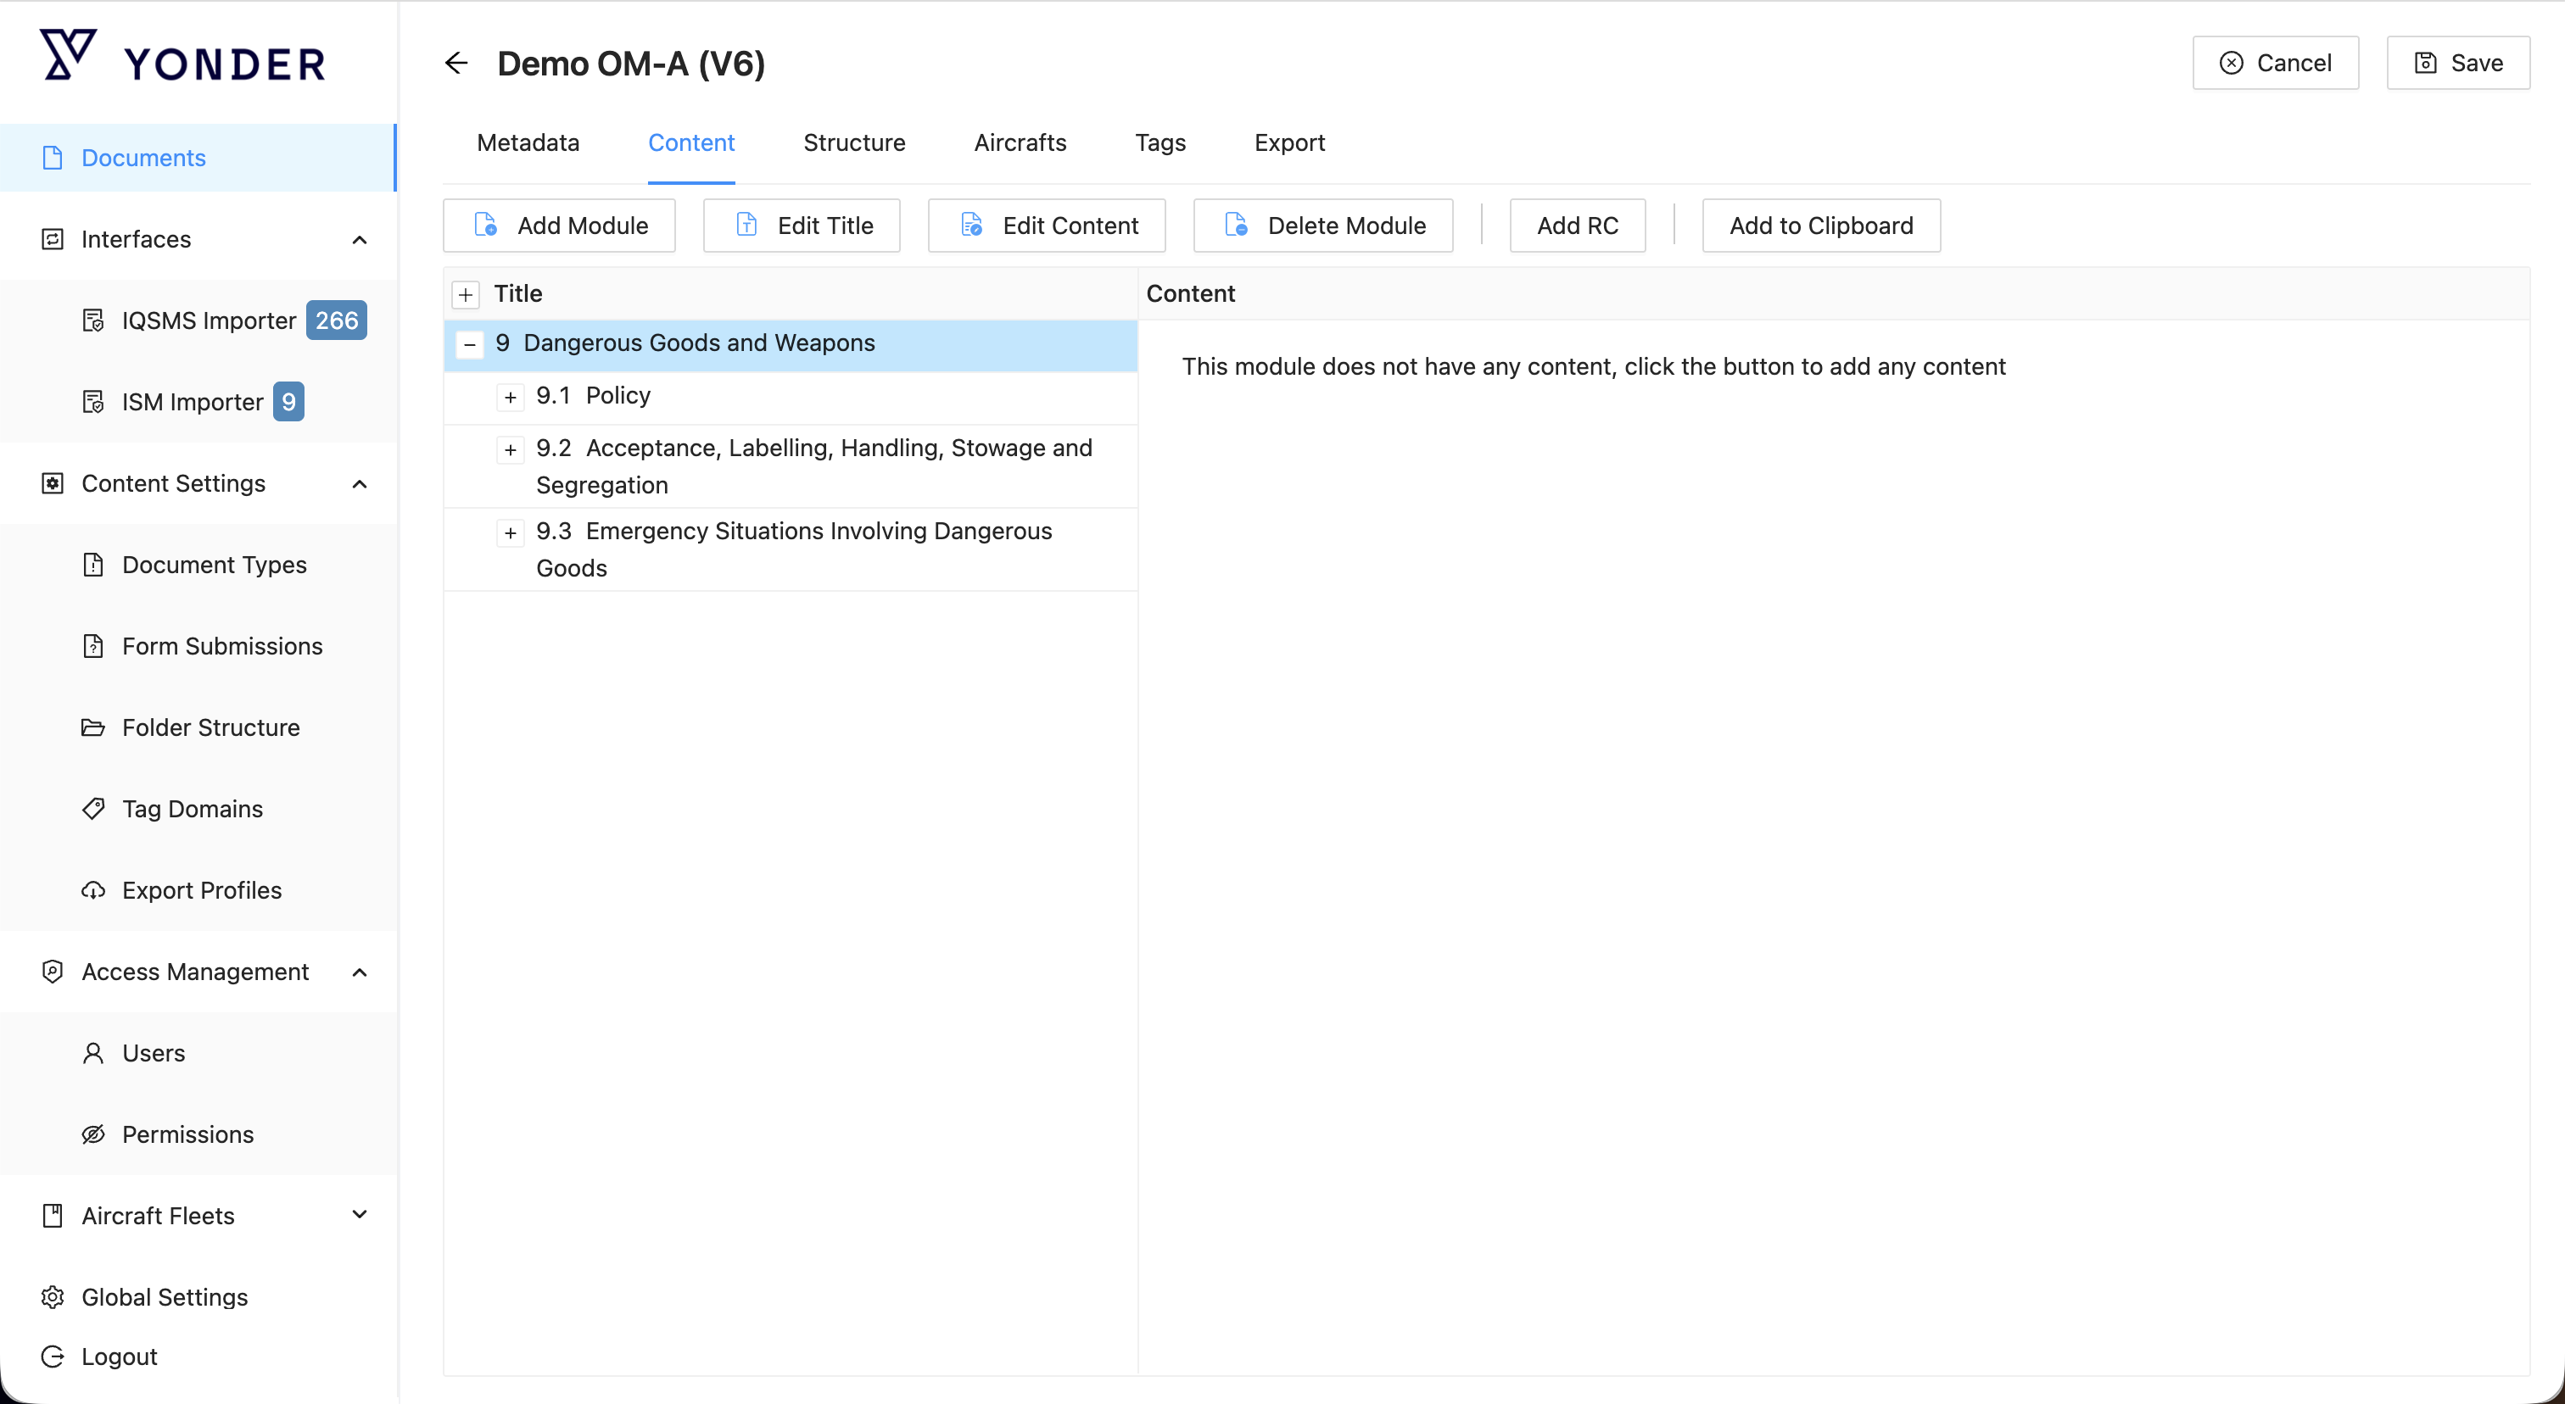Viewport: 2565px width, 1404px height.
Task: Open Global Settings gear item
Action: [165, 1296]
